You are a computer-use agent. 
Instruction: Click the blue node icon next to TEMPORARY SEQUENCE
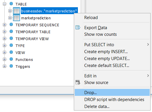11,25
